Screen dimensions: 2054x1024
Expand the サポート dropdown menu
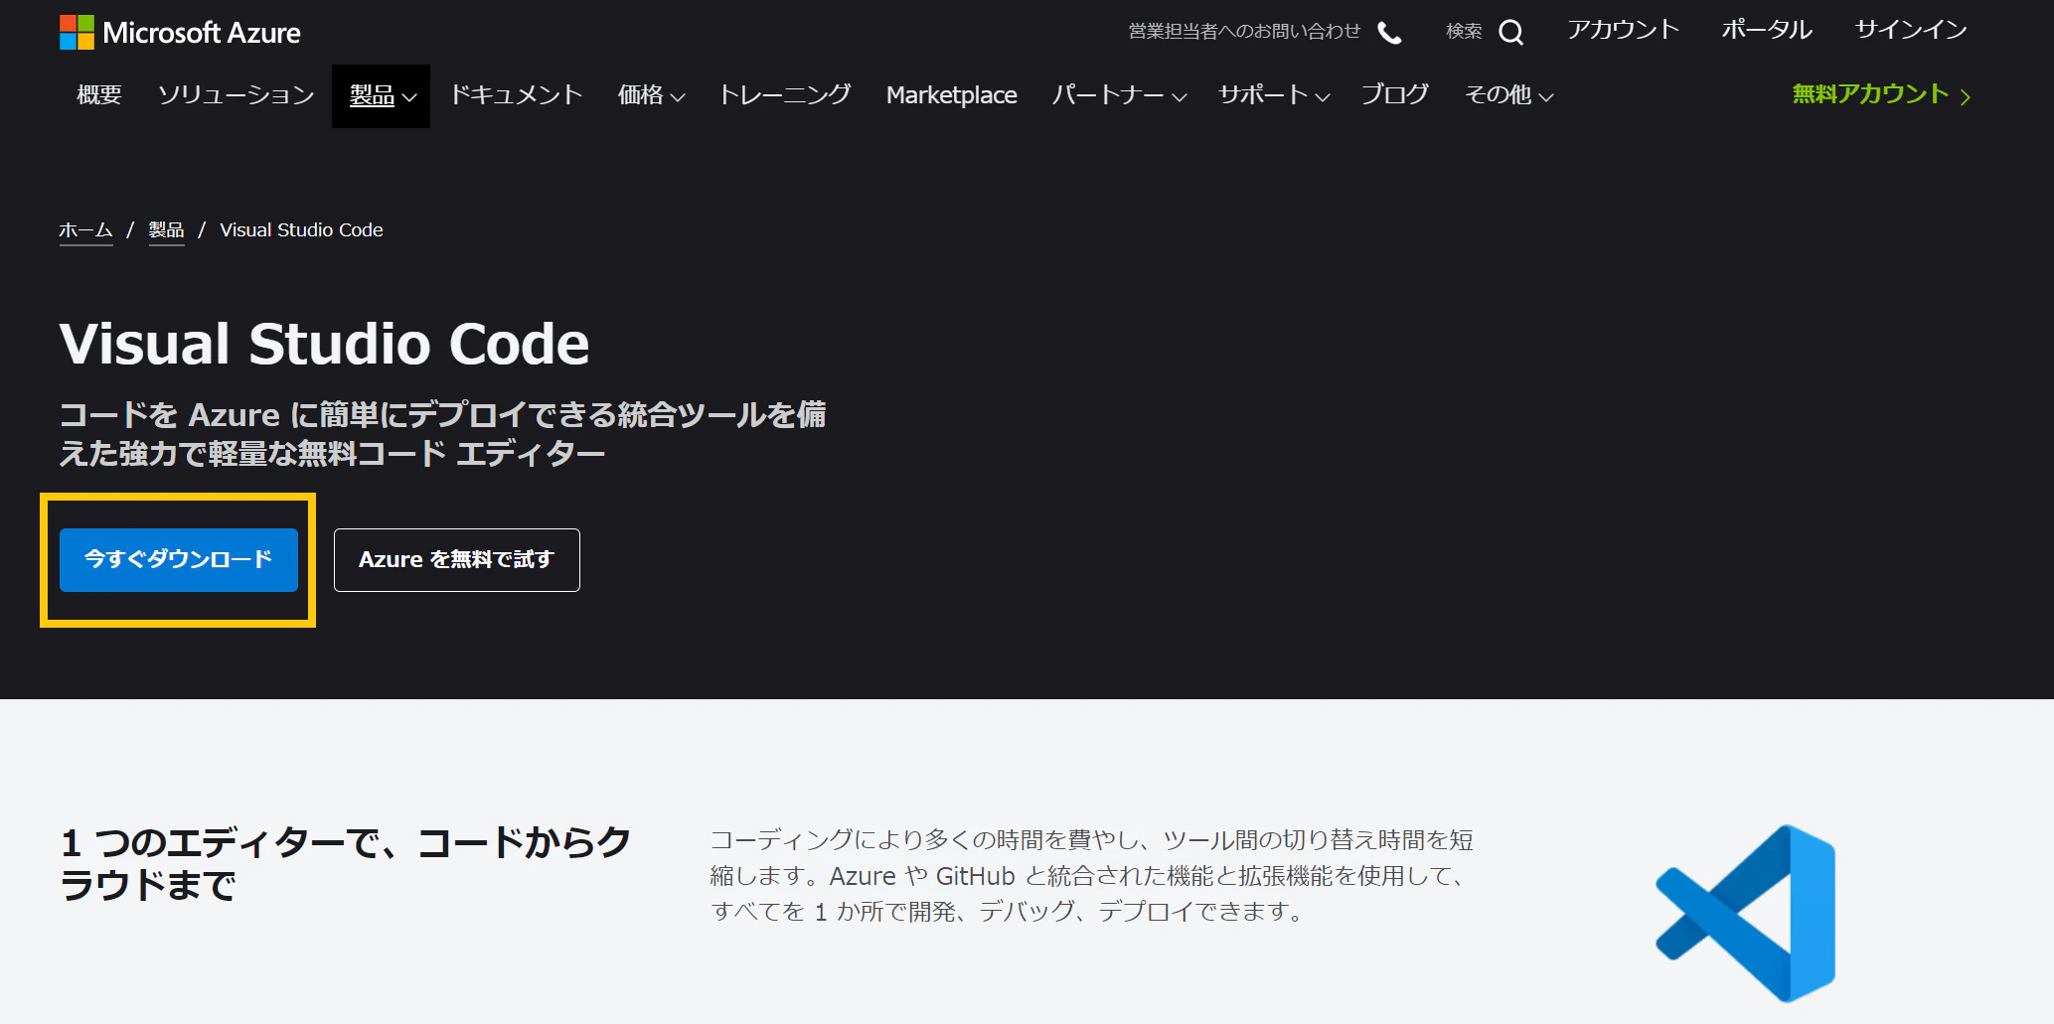[1274, 95]
